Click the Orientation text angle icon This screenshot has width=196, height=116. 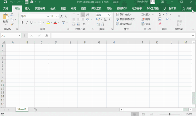[84, 24]
